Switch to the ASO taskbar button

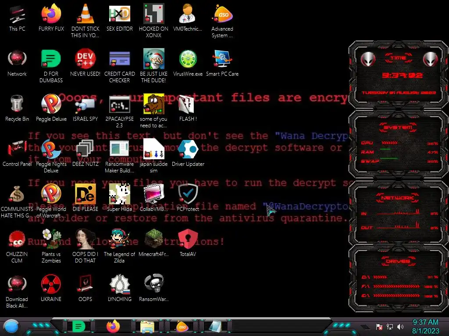click(182, 326)
